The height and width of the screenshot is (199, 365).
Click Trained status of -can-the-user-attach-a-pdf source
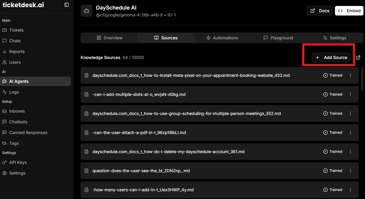coord(333,133)
